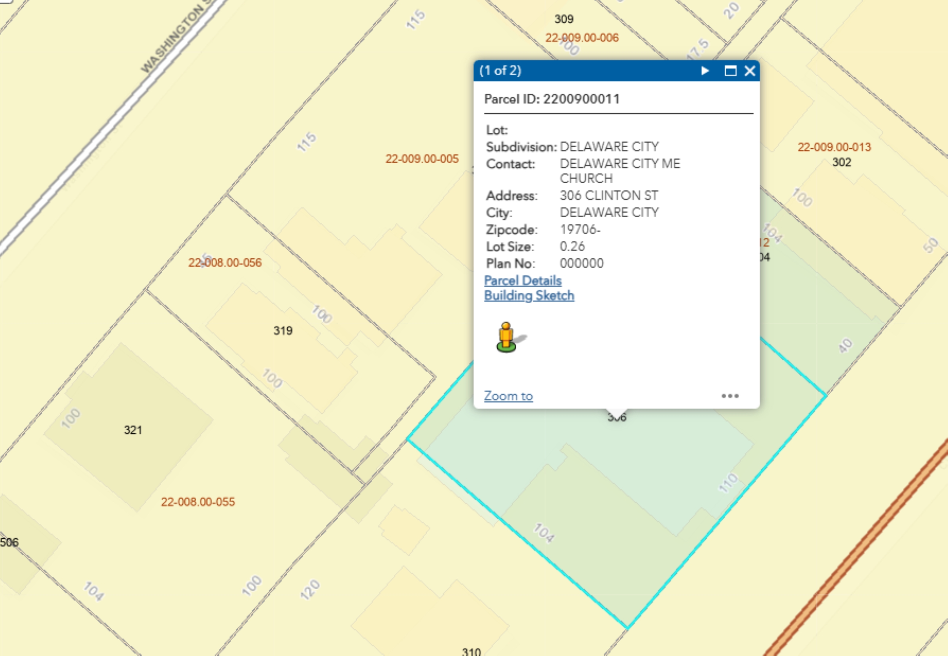
Task: Click parcel label 22-009.00-013
Action: pyautogui.click(x=834, y=147)
